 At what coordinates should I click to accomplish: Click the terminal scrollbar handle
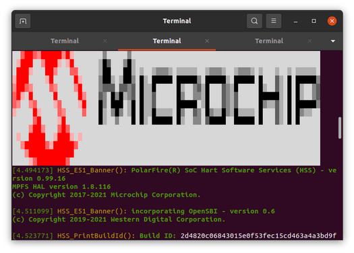[340, 128]
